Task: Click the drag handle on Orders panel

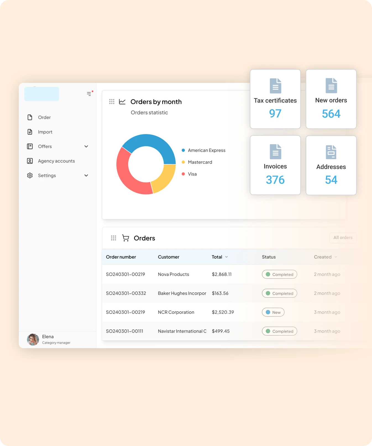Action: tap(114, 238)
